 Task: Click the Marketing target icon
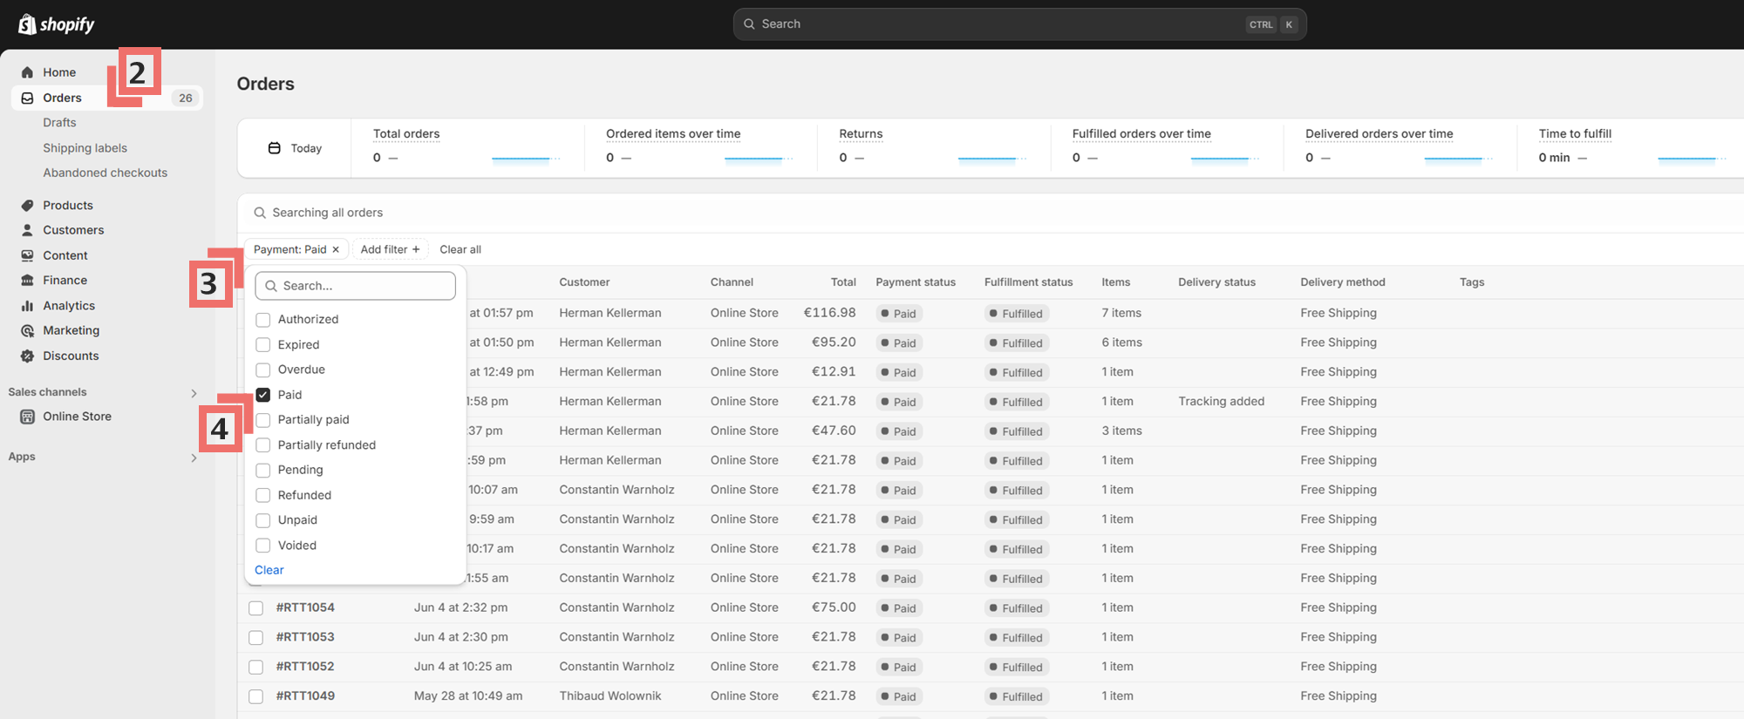[x=27, y=331]
